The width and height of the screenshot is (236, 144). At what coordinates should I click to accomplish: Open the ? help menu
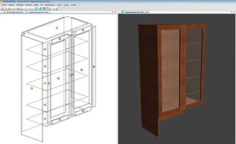coord(79,5)
